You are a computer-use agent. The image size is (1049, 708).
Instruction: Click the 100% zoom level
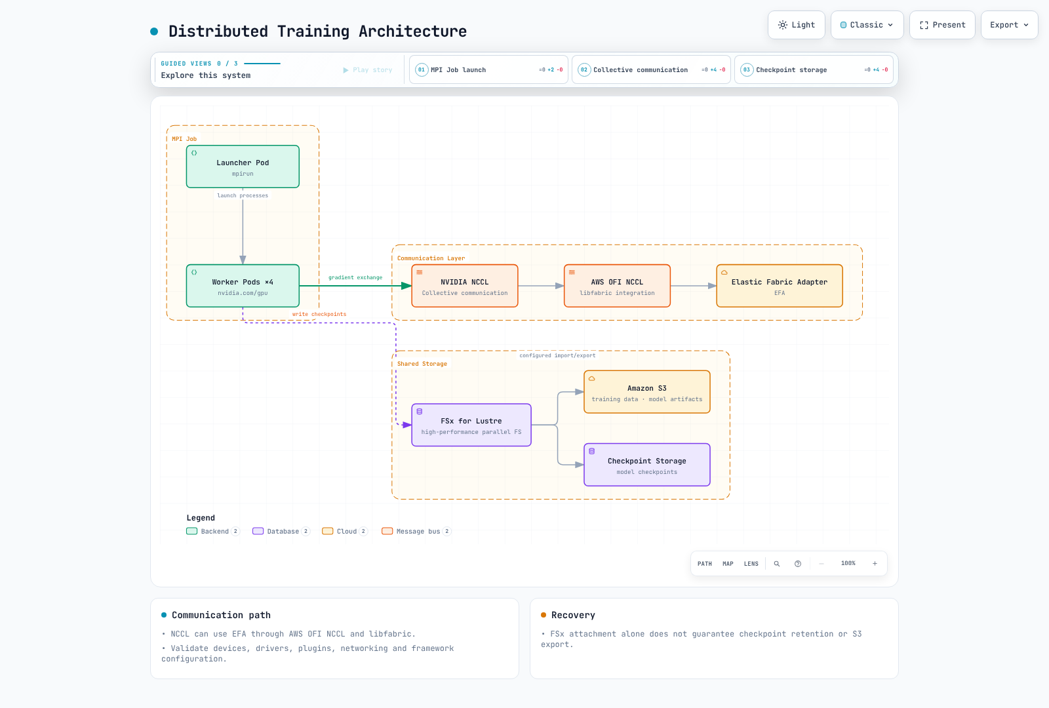[x=848, y=564]
